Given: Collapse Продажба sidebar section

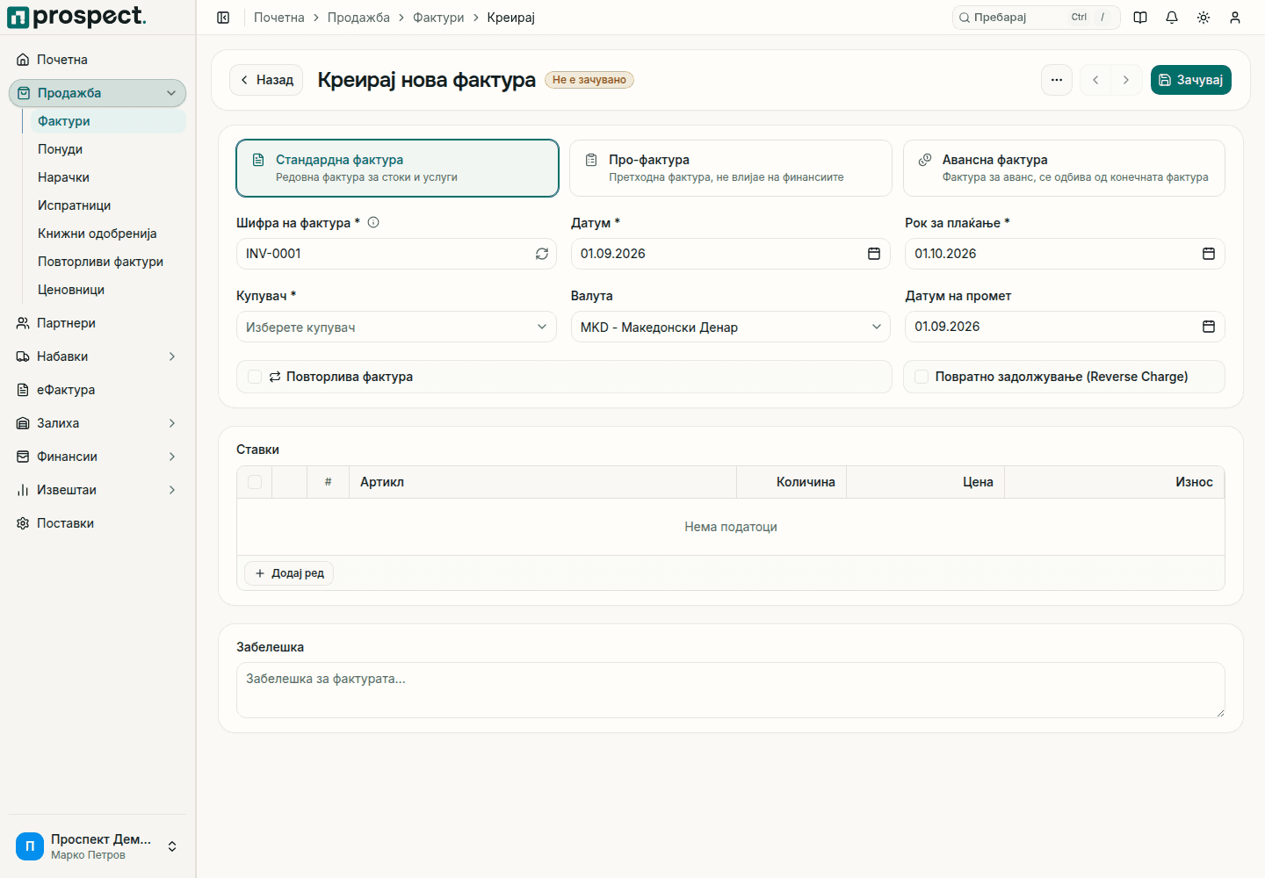Looking at the screenshot, I should (98, 93).
